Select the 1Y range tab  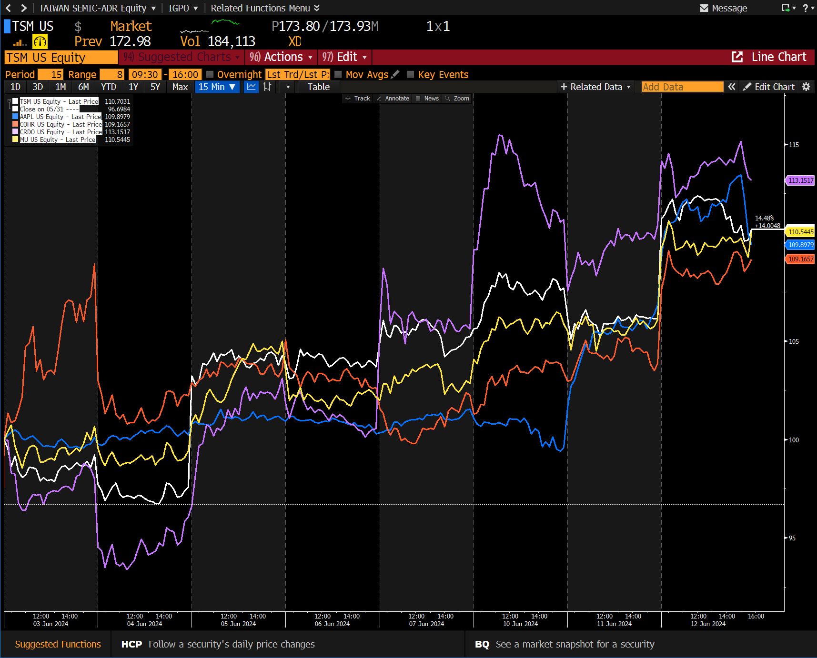pos(133,87)
